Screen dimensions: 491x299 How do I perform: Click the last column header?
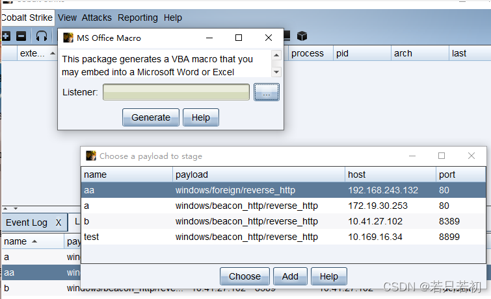[x=470, y=53]
